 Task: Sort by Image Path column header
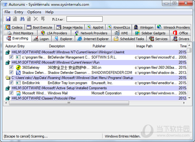[156, 46]
